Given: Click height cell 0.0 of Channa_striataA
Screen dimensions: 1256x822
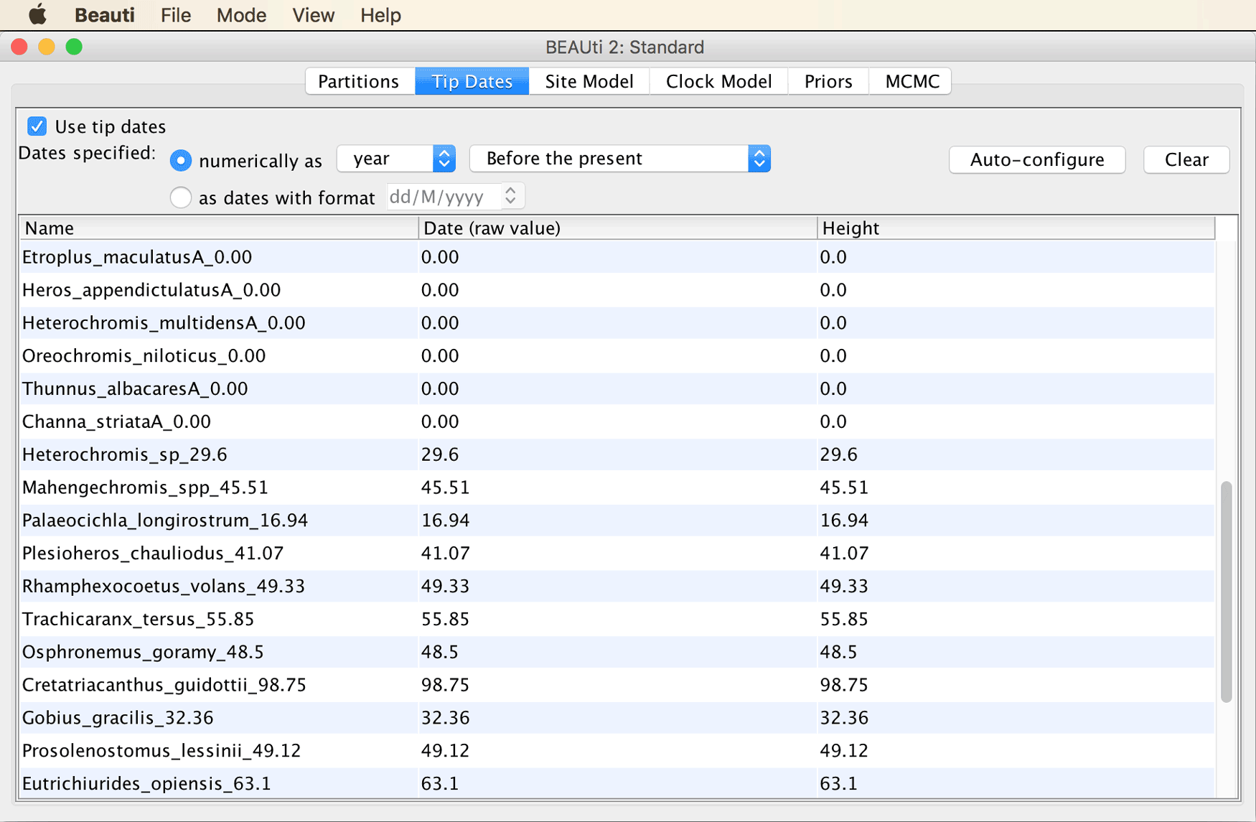Looking at the screenshot, I should tap(1016, 421).
